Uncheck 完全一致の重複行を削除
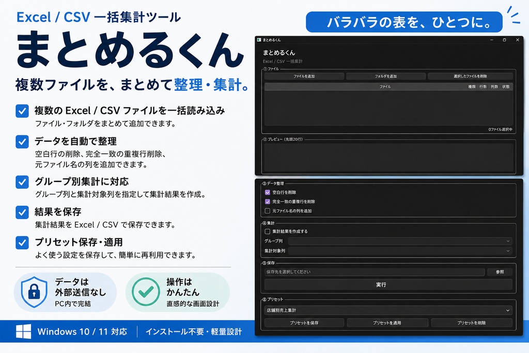This screenshot has height=353, width=529. [268, 202]
